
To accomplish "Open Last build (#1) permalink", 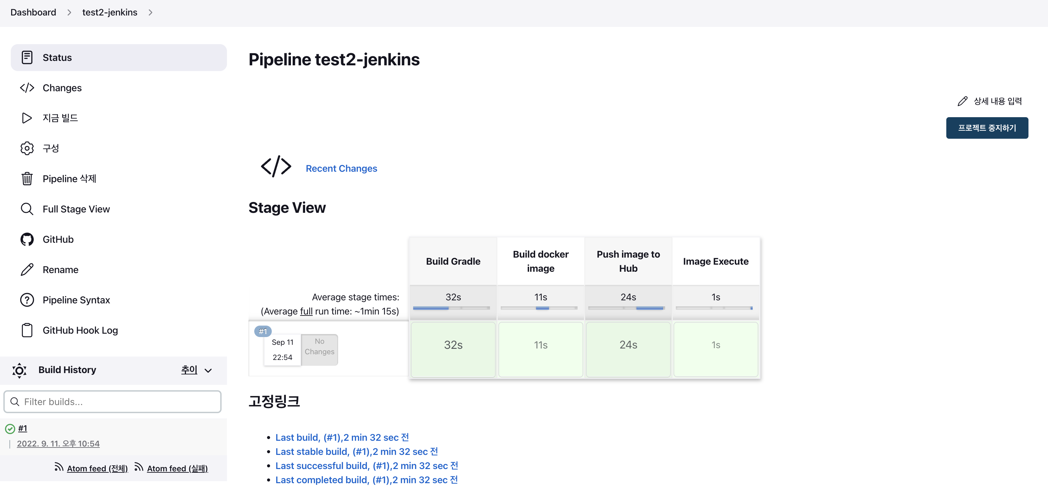I will [x=342, y=438].
